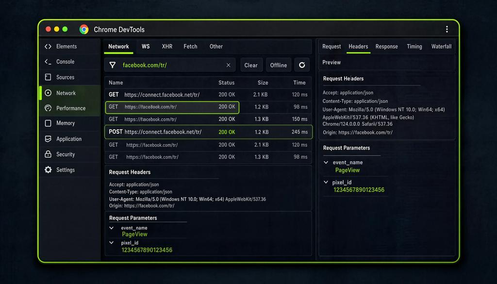The width and height of the screenshot is (497, 284).
Task: Switch to the XHR filter tab
Action: (x=167, y=47)
